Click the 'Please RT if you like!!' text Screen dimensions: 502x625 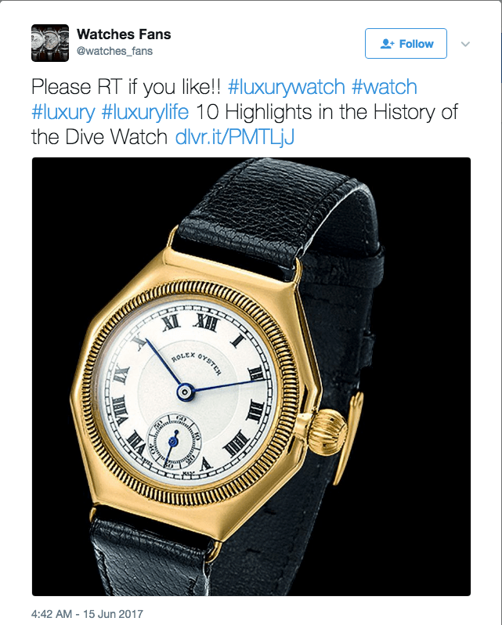coord(126,87)
